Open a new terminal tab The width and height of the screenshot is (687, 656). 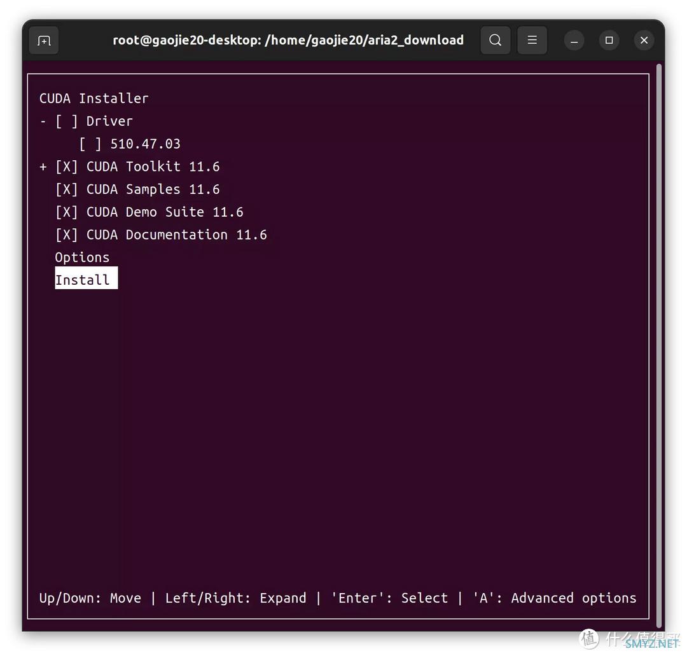44,40
